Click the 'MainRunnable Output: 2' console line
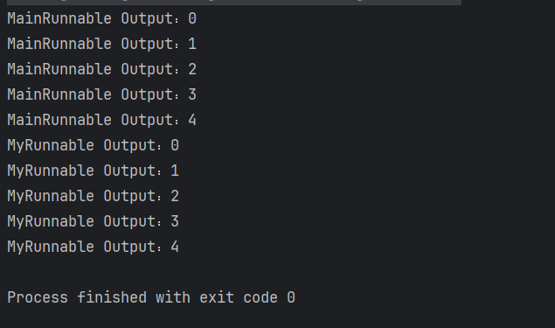Viewport: 555px width, 328px height. point(102,69)
